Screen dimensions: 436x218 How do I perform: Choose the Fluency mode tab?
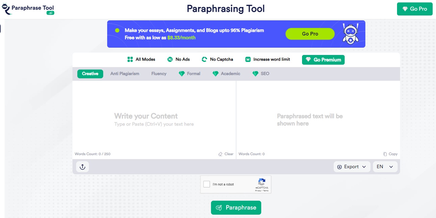(159, 74)
